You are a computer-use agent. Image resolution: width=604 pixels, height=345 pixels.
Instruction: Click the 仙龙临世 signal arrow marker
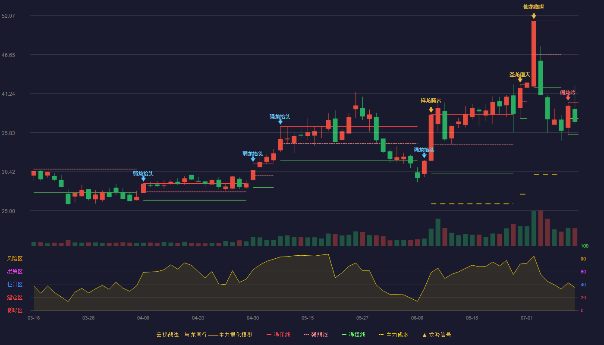click(534, 16)
